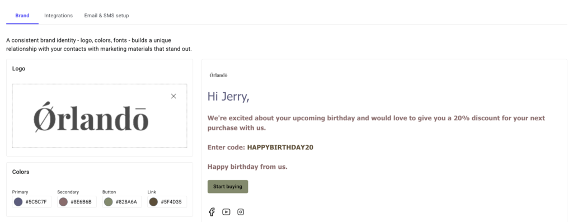Click the 20% discount paragraph in preview
The width and height of the screenshot is (573, 222).
coord(377,123)
